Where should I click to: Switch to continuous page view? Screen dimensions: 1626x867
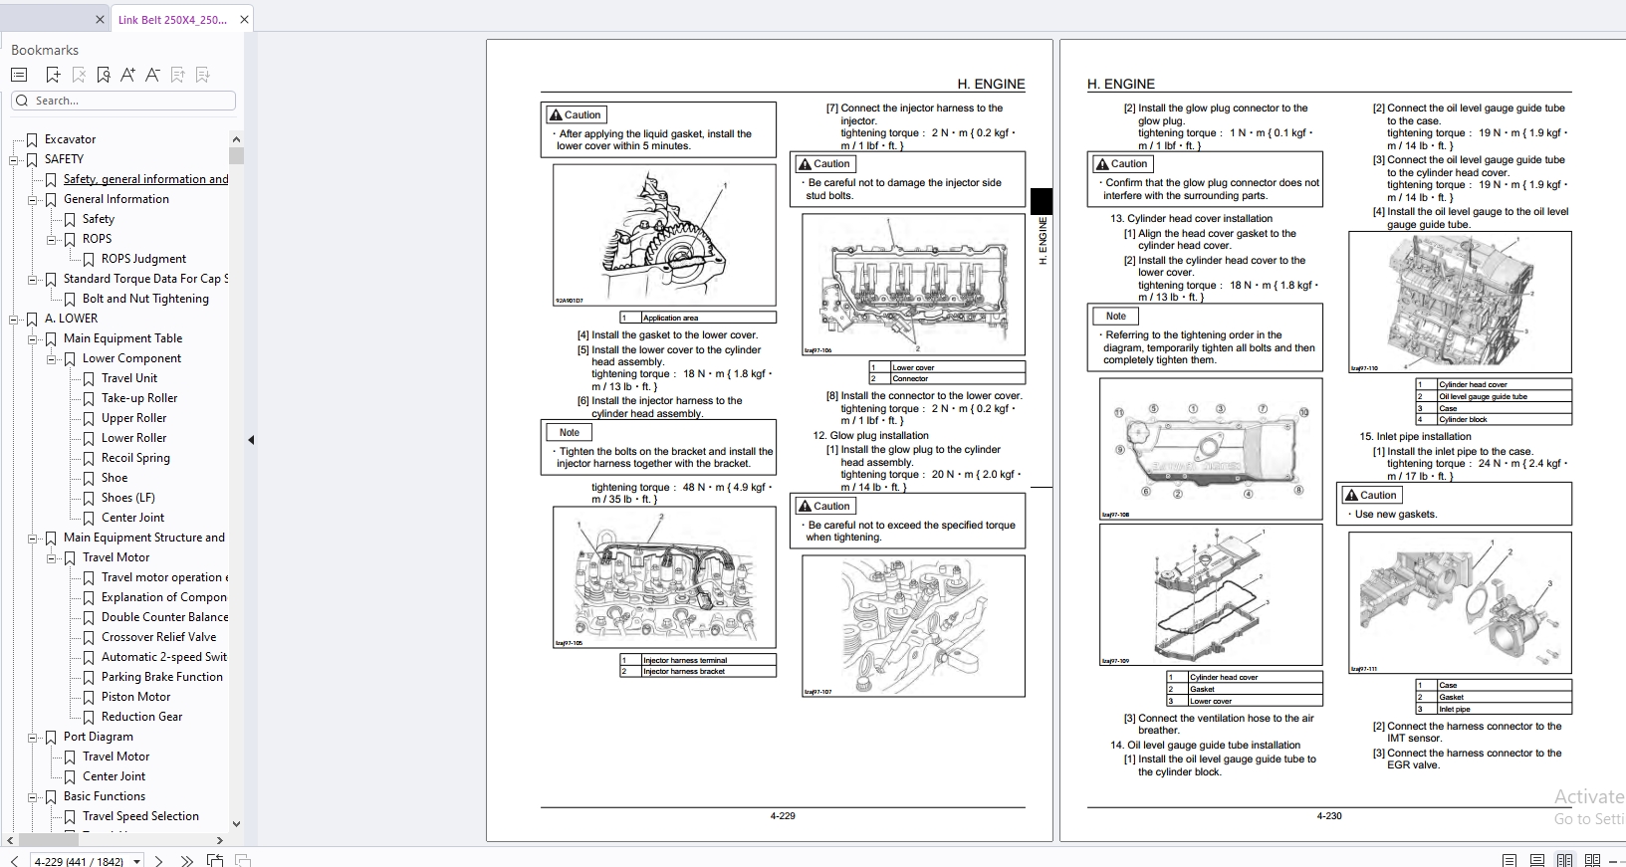(1537, 861)
